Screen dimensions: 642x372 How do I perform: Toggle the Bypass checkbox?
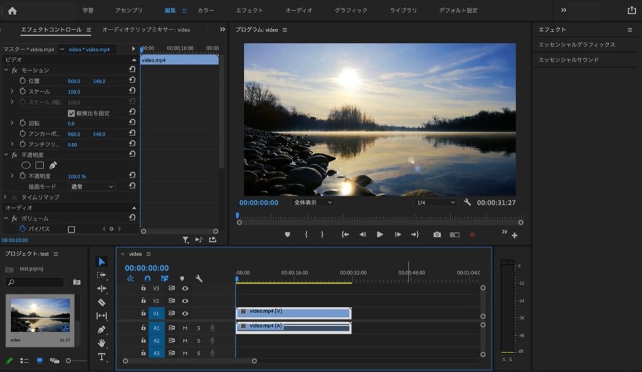pyautogui.click(x=71, y=229)
